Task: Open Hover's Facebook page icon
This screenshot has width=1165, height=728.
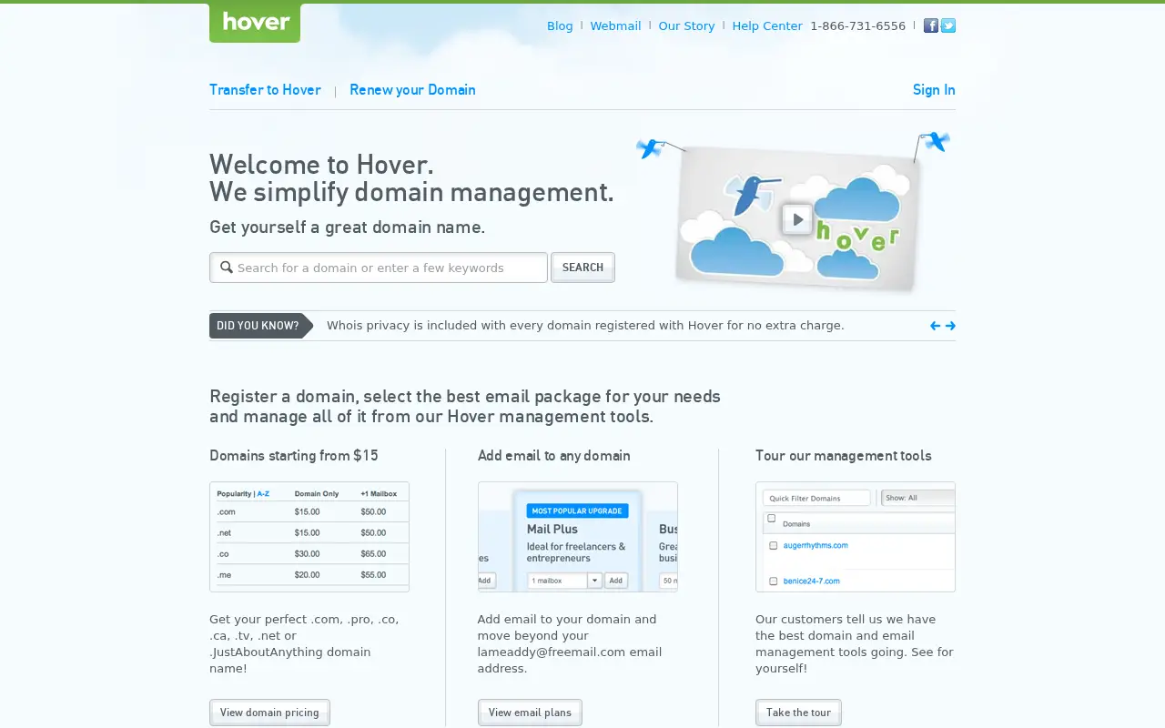Action: 930,25
